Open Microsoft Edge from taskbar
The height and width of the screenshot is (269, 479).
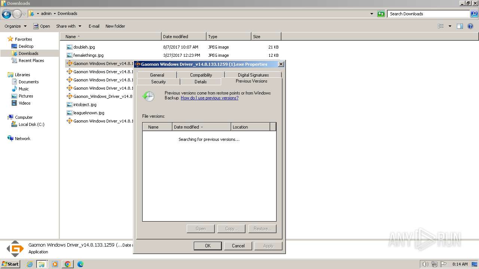coord(80,264)
